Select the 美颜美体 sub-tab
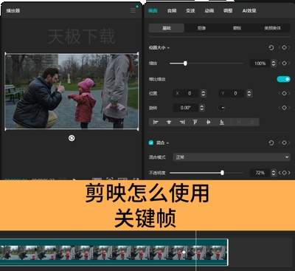Image resolution: width=295 pixels, height=271 pixels. click(x=272, y=28)
